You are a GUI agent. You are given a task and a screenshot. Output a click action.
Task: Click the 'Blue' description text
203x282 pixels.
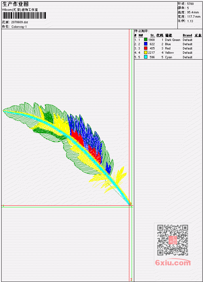(168, 44)
